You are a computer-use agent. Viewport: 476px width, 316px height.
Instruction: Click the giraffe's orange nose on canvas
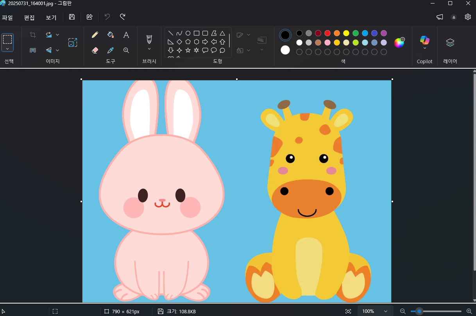tap(307, 198)
